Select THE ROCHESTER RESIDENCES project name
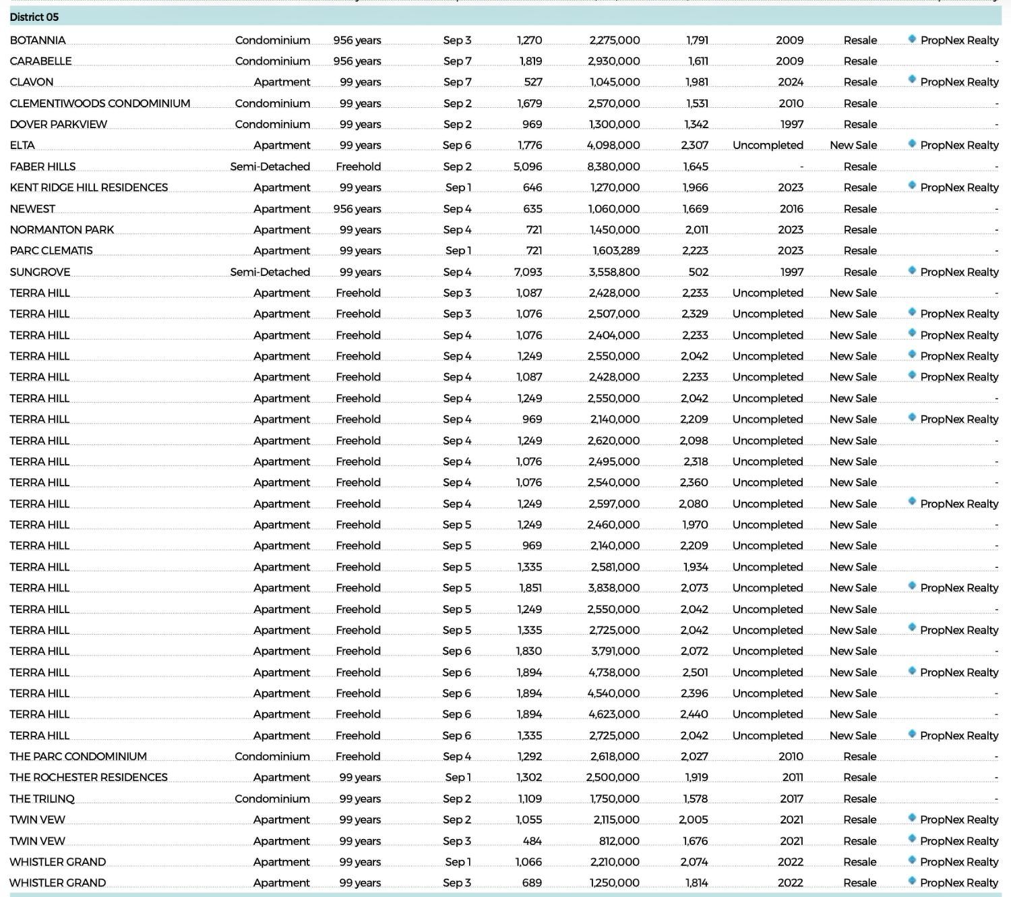 click(x=88, y=778)
